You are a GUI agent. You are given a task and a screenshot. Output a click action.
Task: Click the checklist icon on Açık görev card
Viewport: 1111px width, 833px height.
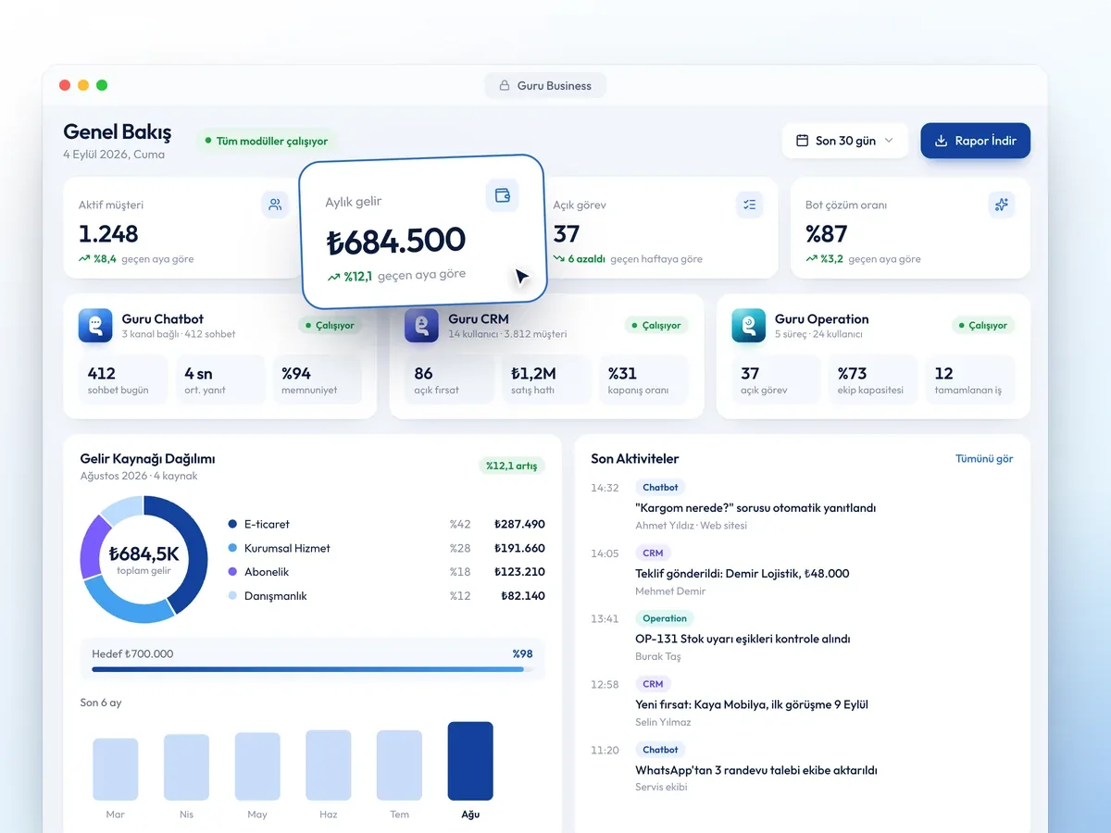[750, 205]
